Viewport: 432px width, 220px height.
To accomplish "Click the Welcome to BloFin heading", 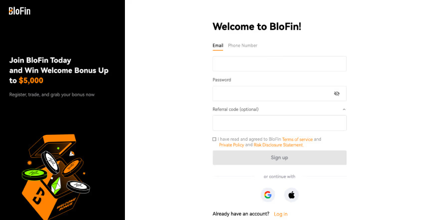I will [x=257, y=26].
